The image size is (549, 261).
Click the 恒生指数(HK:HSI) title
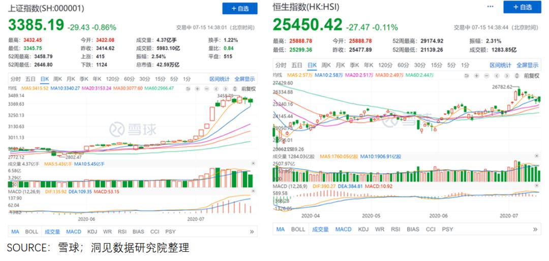coord(307,7)
